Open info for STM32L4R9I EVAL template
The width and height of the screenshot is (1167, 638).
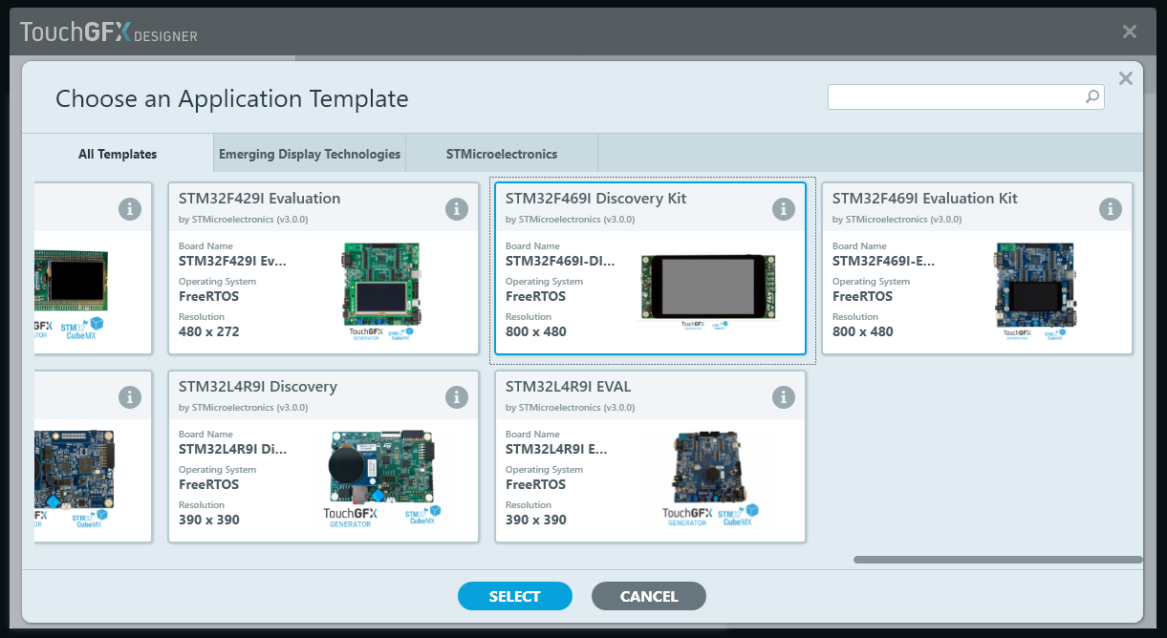[784, 396]
